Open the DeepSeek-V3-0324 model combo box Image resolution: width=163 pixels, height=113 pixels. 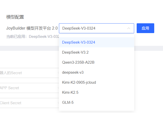[97, 28]
